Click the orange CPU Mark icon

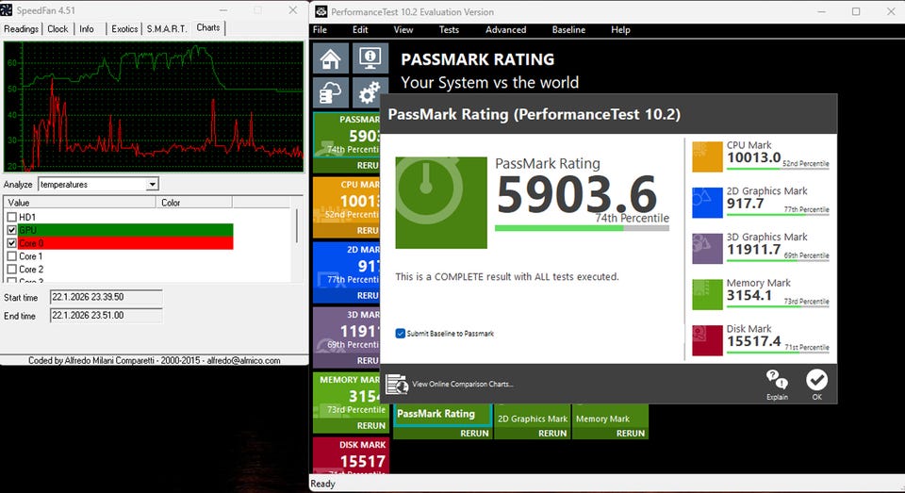pos(707,157)
